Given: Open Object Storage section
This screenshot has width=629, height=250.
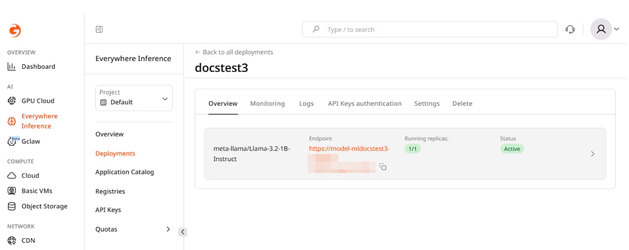Looking at the screenshot, I should [45, 206].
